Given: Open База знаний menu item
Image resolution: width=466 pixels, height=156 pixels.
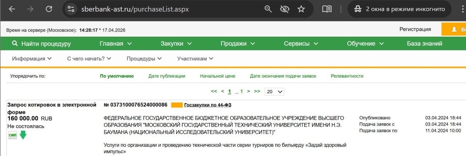Looking at the screenshot, I should [424, 44].
